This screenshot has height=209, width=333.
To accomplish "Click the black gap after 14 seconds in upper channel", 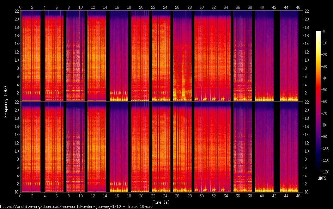I will coord(108,56).
